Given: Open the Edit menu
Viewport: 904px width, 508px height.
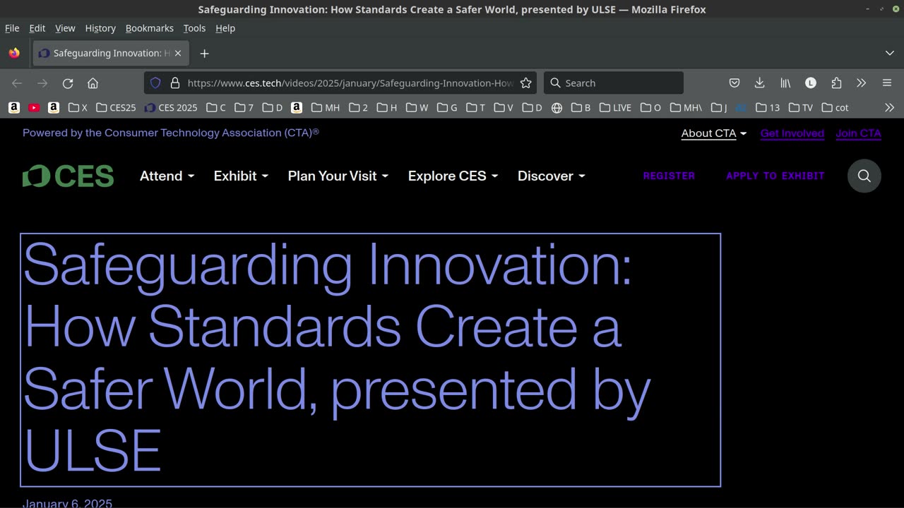Looking at the screenshot, I should coord(37,28).
